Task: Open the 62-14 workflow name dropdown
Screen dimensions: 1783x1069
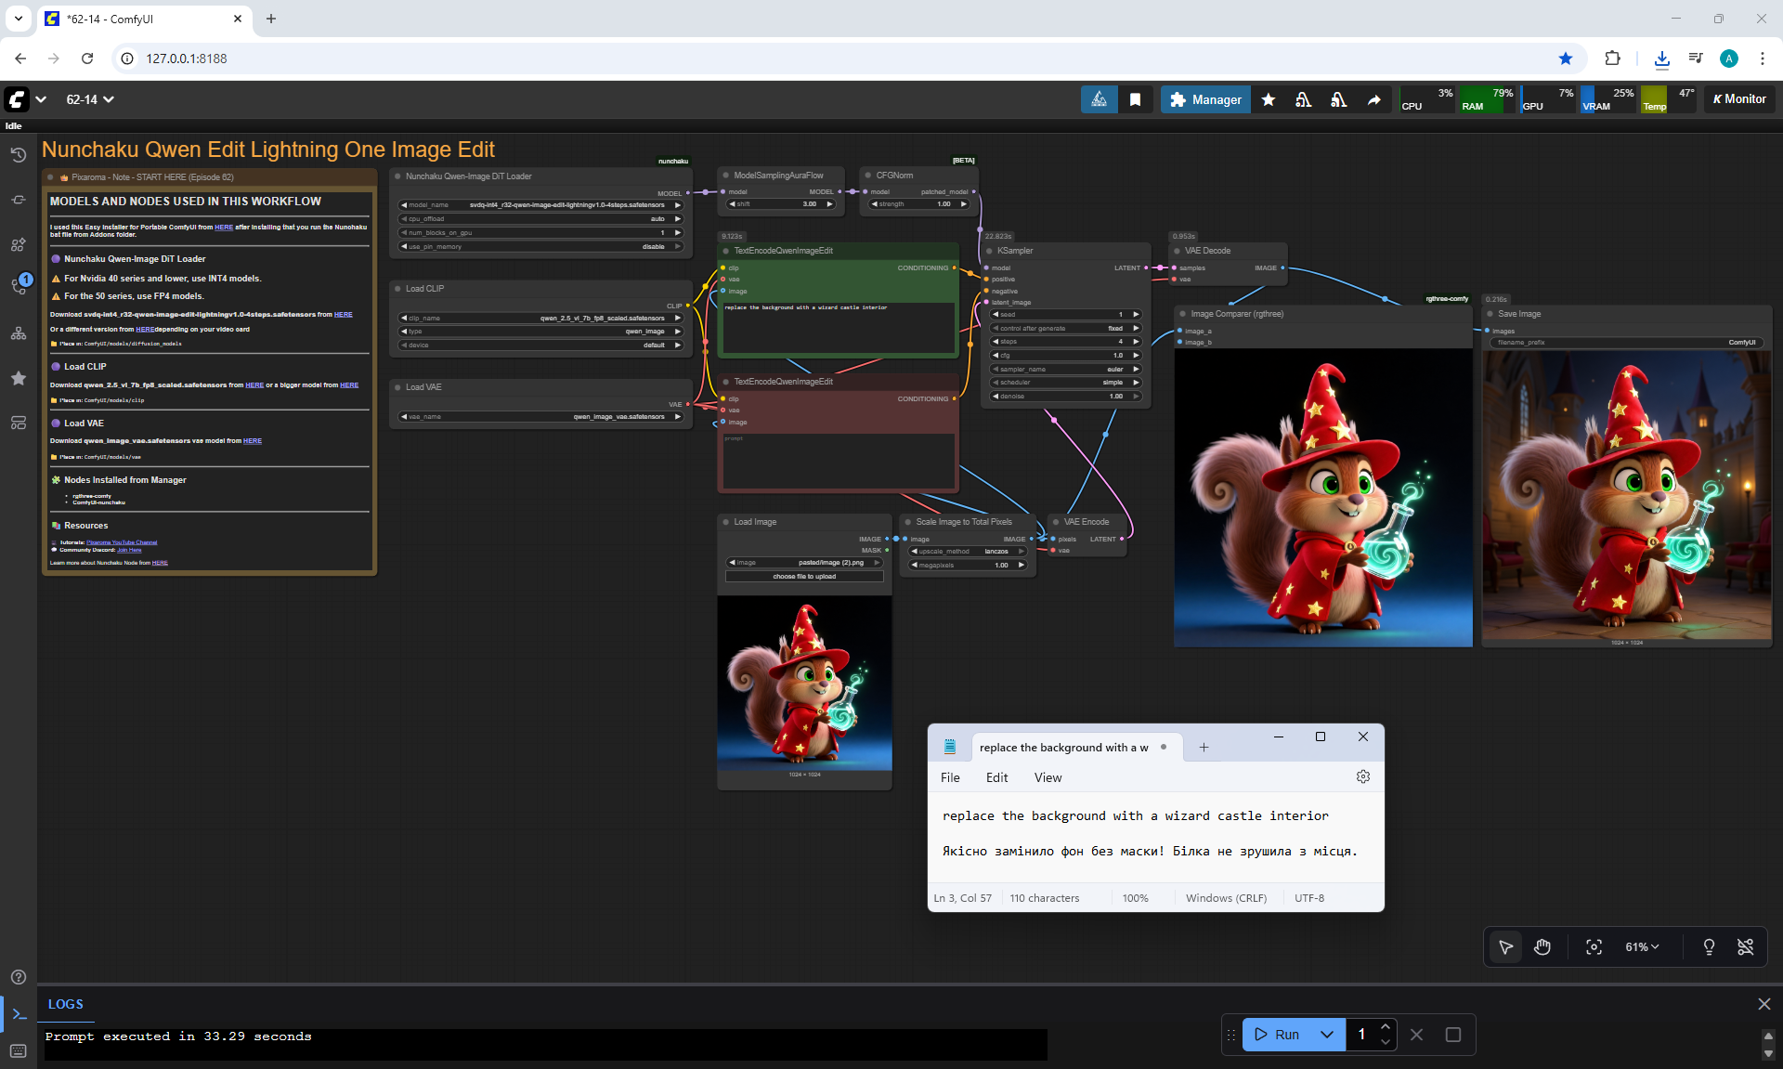Action: pos(89,99)
